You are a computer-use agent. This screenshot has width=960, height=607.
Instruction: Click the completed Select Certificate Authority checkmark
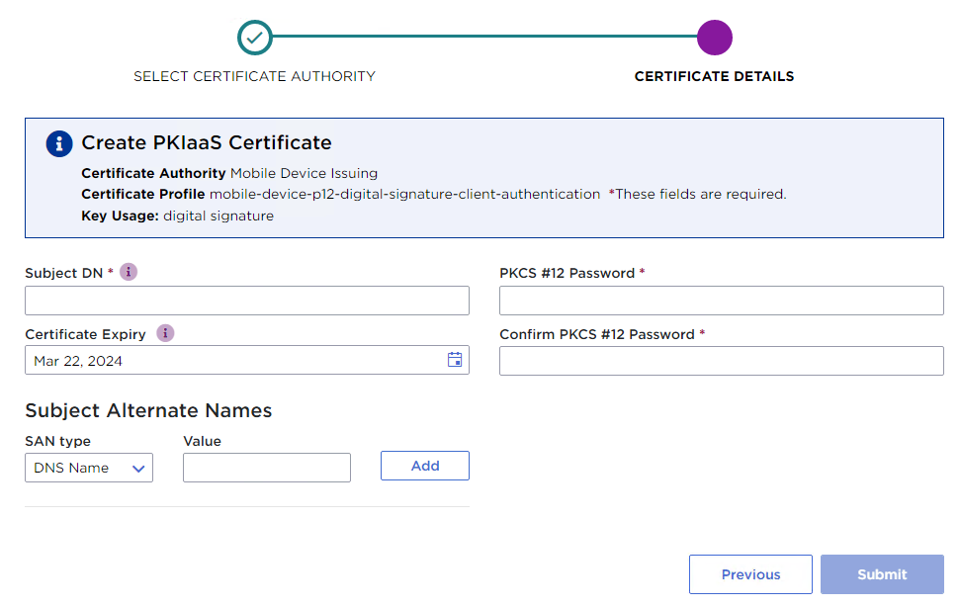[x=255, y=38]
